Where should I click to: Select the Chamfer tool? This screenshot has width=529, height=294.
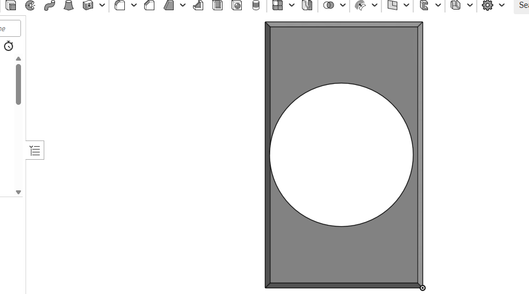tap(149, 5)
